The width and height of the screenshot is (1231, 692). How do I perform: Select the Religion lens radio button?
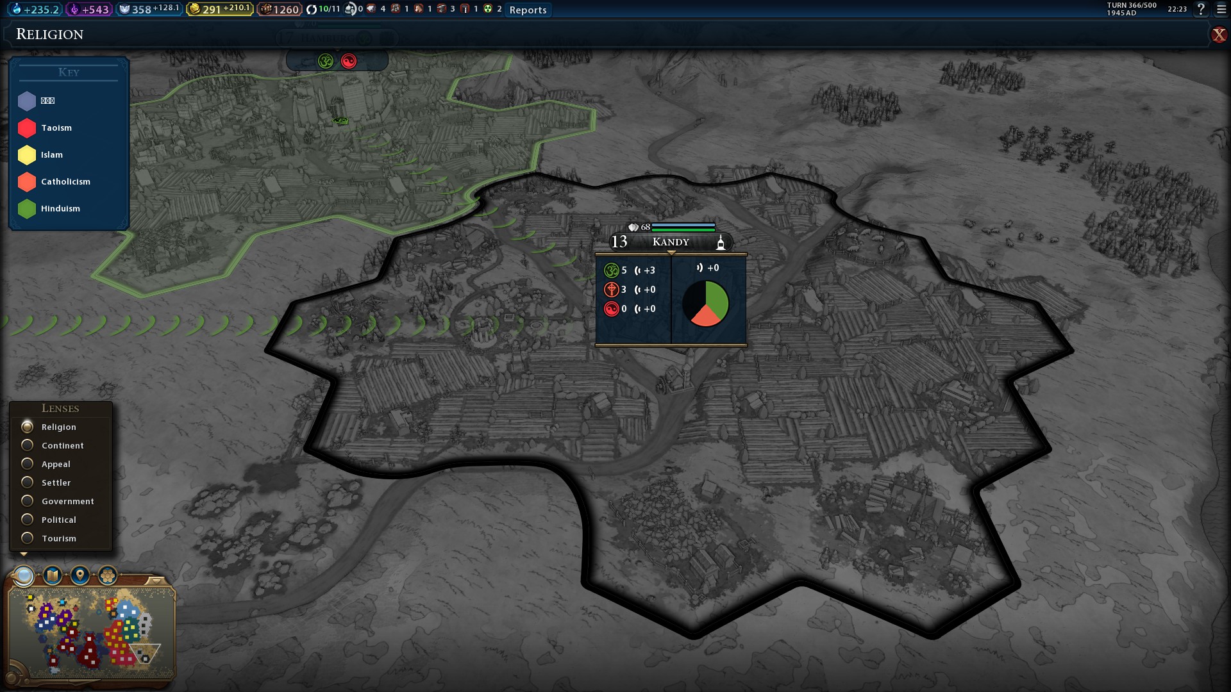27,426
